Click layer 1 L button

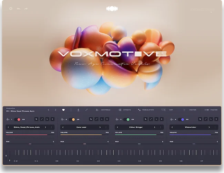(x=47, y=119)
